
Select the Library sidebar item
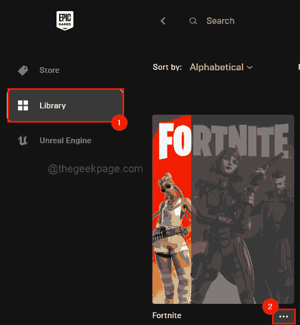pyautogui.click(x=65, y=106)
